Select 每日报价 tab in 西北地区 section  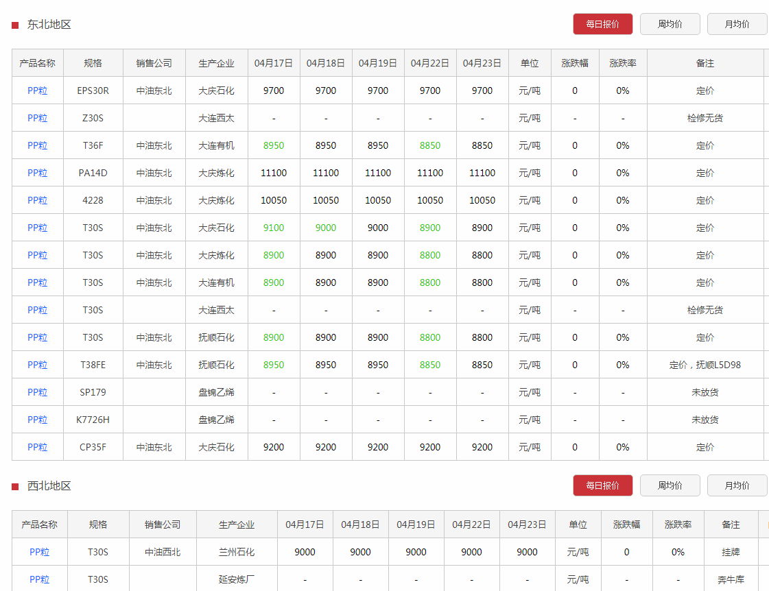pos(602,485)
